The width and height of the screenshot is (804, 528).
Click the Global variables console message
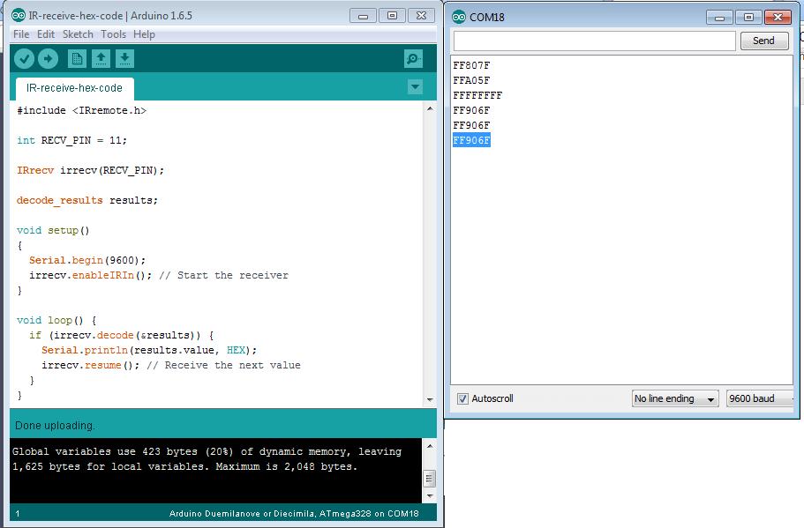click(x=207, y=459)
